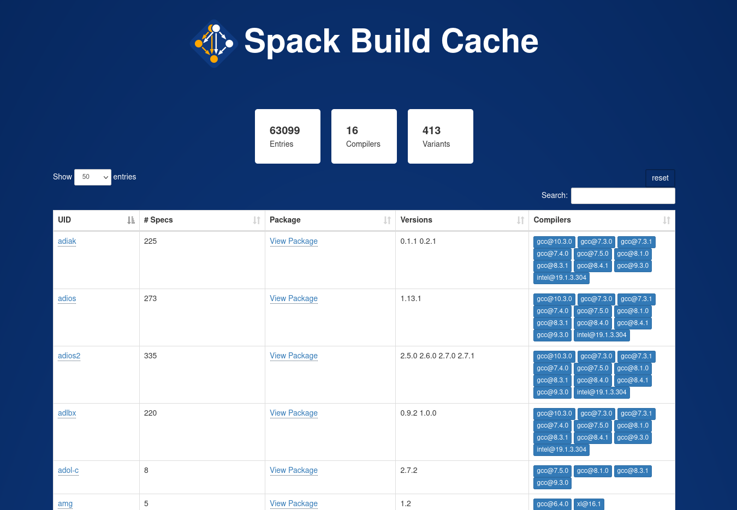This screenshot has height=510, width=737.
Task: Select the 413 Variants stat card
Action: (441, 136)
